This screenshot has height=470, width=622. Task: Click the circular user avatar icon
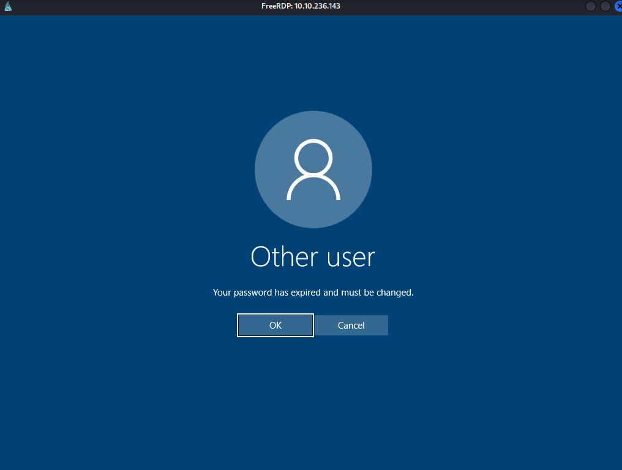pos(313,170)
